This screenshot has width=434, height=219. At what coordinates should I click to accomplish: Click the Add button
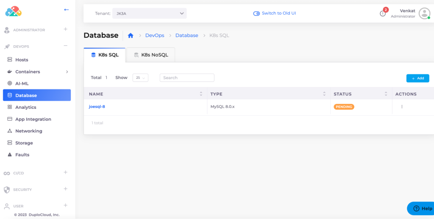[x=417, y=78]
